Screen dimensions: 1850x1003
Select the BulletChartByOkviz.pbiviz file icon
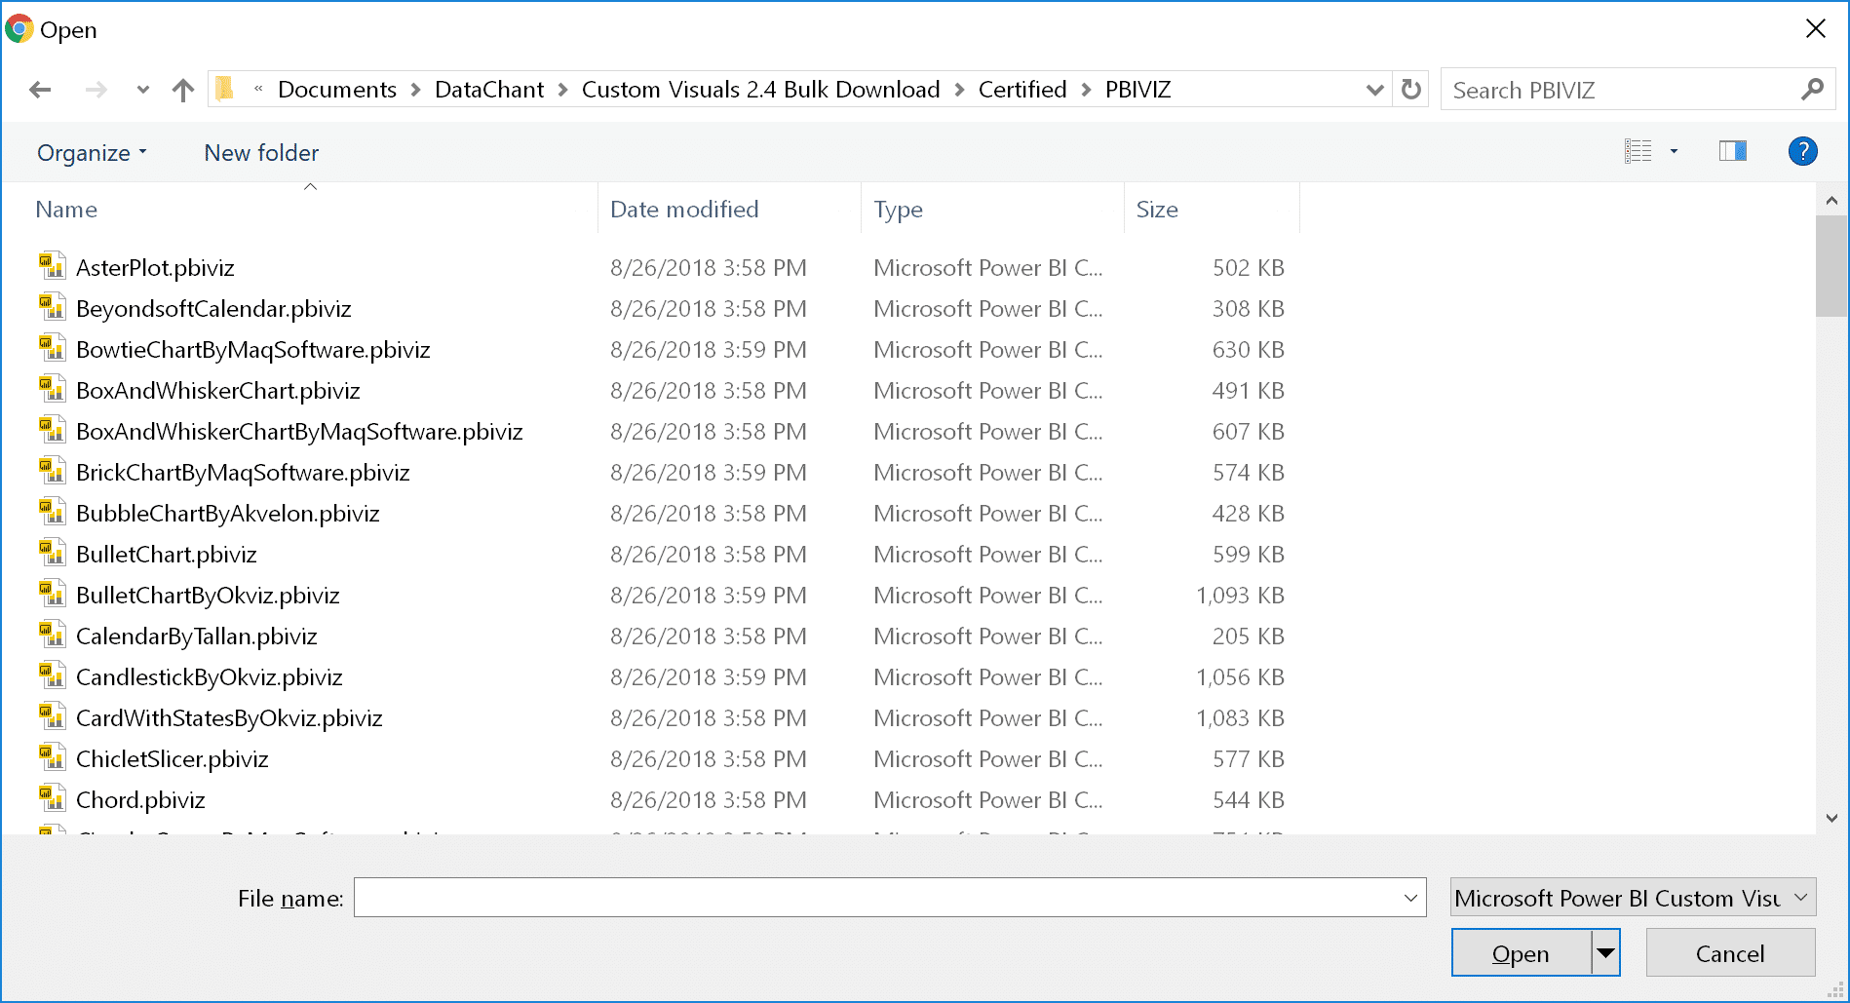[52, 594]
